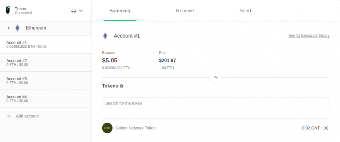Click the Add account label

(x=27, y=116)
